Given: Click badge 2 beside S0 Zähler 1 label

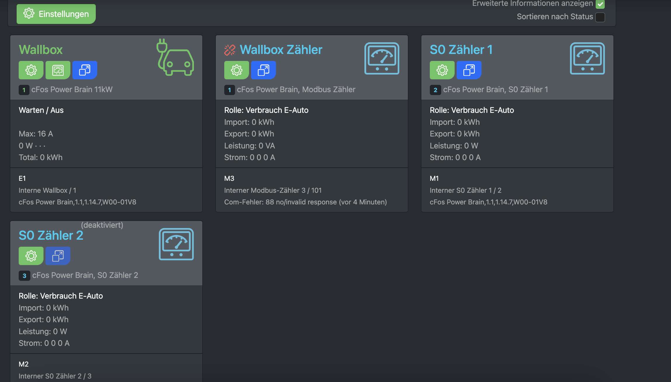Looking at the screenshot, I should [435, 90].
